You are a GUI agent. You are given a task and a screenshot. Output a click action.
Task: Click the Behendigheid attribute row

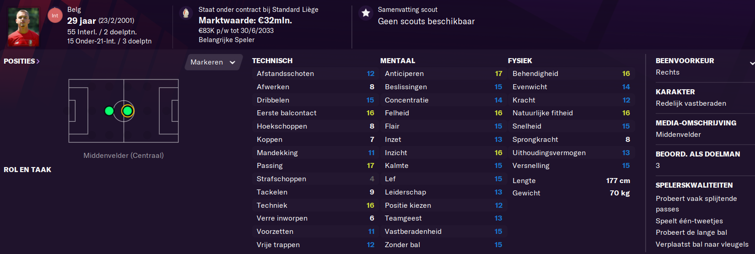tap(571, 74)
